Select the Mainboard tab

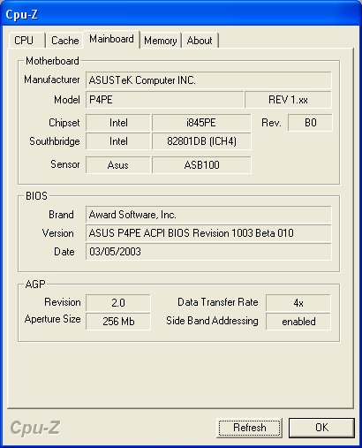111,39
